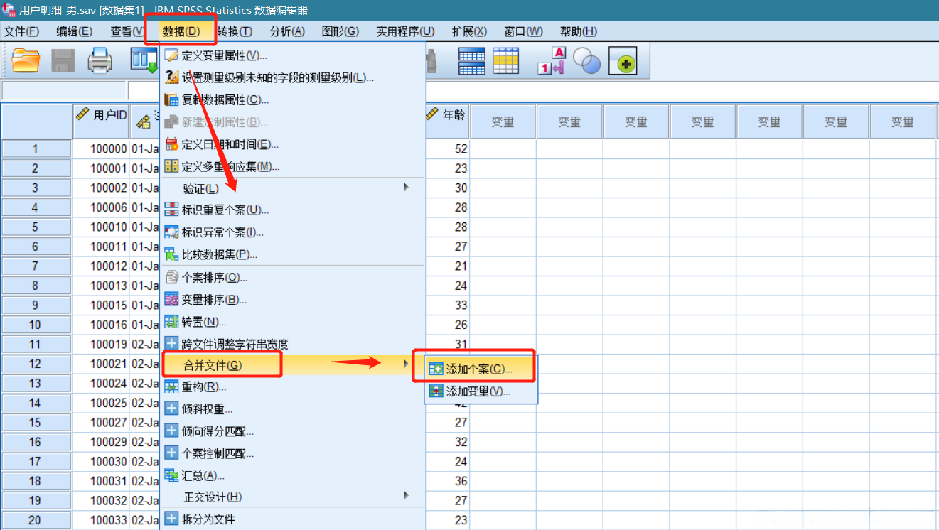Choose 设置测量级别未知的字段的测量级别 menu entry
Viewport: 939px width, 530px height.
coord(293,77)
